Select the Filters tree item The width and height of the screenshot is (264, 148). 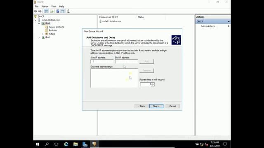click(x=52, y=34)
